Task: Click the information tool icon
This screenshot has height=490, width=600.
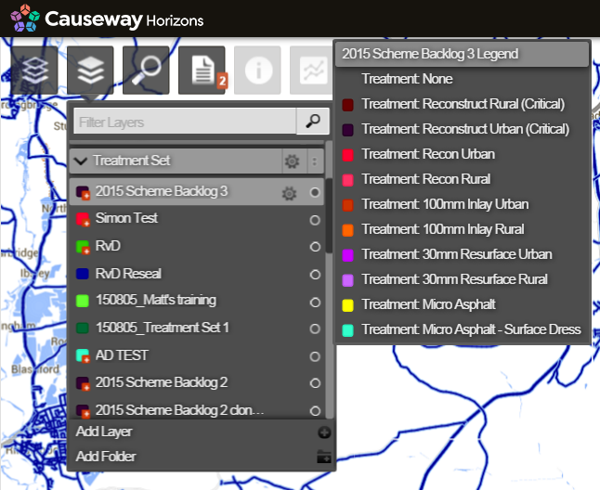Action: tap(257, 71)
